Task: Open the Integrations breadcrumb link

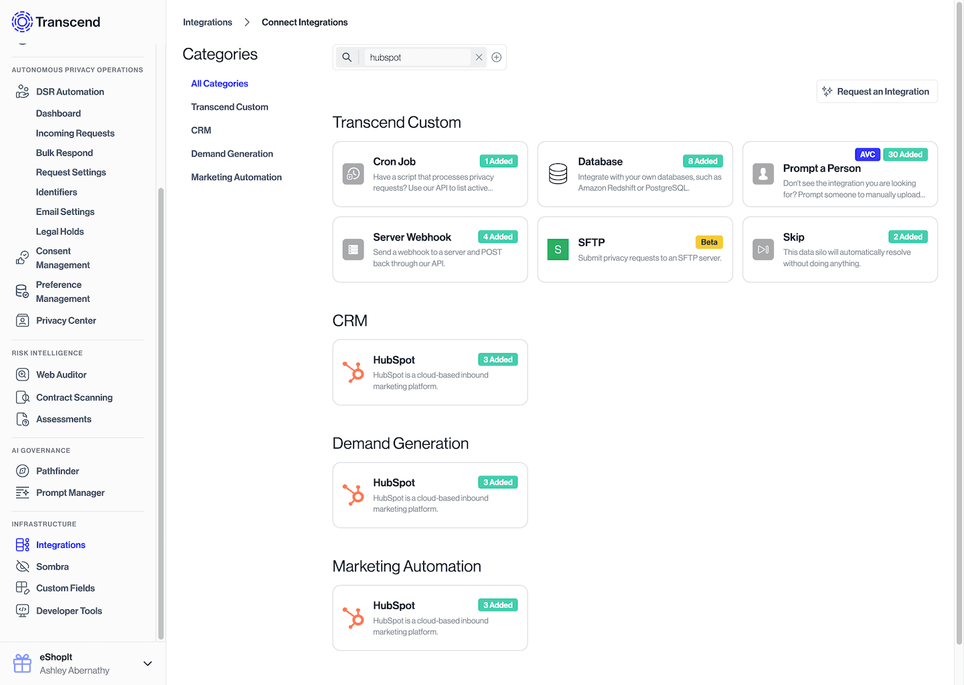Action: [x=208, y=21]
